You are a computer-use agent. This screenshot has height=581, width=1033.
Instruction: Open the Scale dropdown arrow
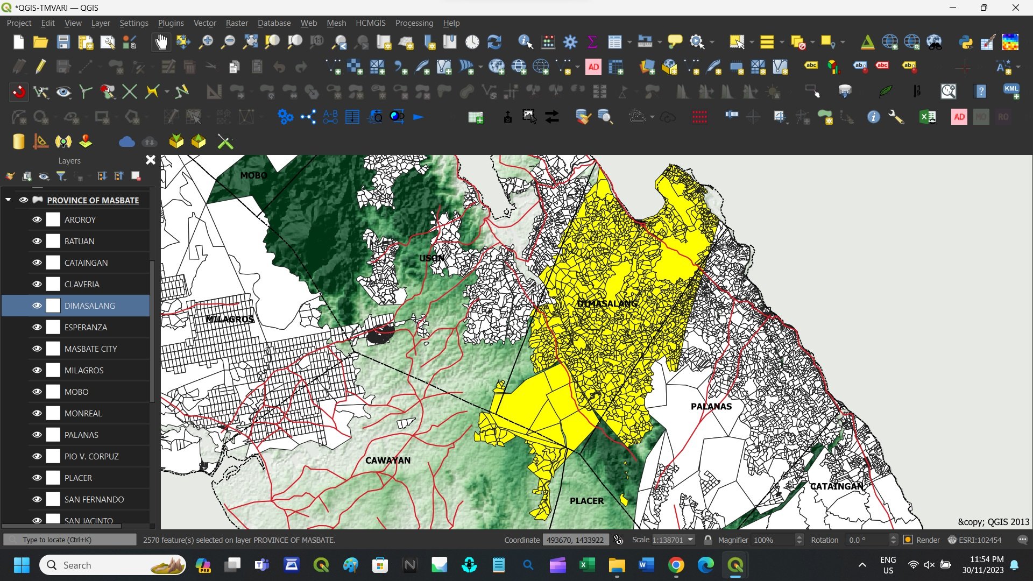[x=691, y=540]
